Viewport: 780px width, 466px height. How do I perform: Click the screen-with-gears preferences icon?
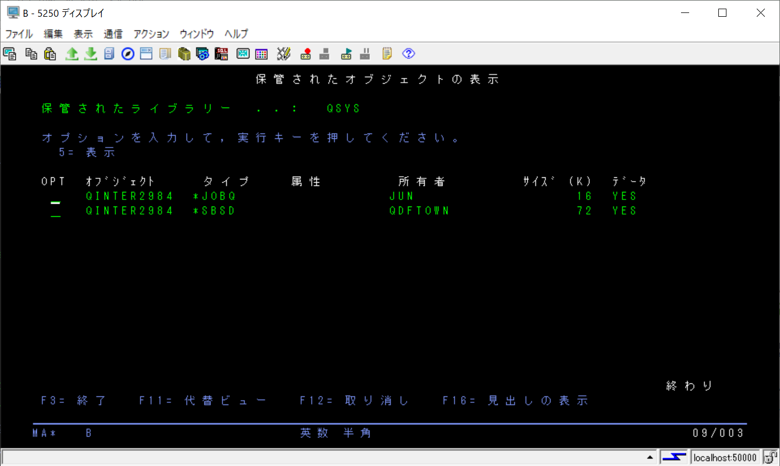[x=202, y=54]
